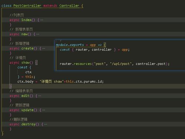Expand the folded destroy() method ellipsis

[x=46, y=124]
